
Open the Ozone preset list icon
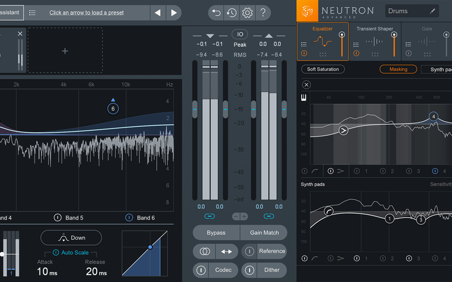tap(32, 12)
